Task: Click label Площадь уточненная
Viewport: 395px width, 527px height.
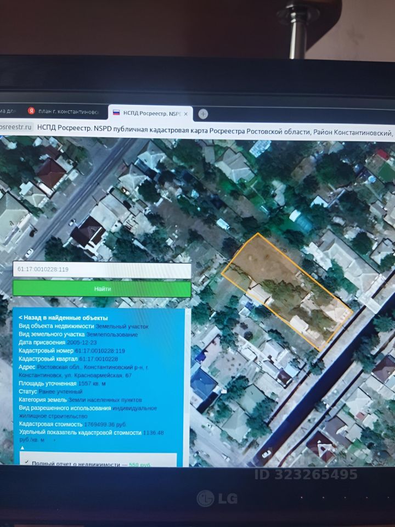Action: pyautogui.click(x=47, y=384)
